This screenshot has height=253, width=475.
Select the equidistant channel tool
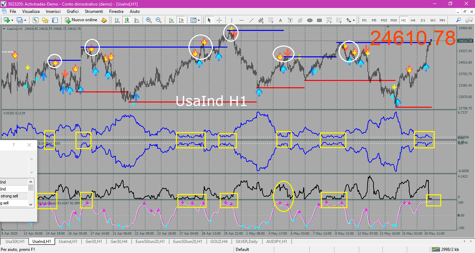pyautogui.click(x=261, y=20)
